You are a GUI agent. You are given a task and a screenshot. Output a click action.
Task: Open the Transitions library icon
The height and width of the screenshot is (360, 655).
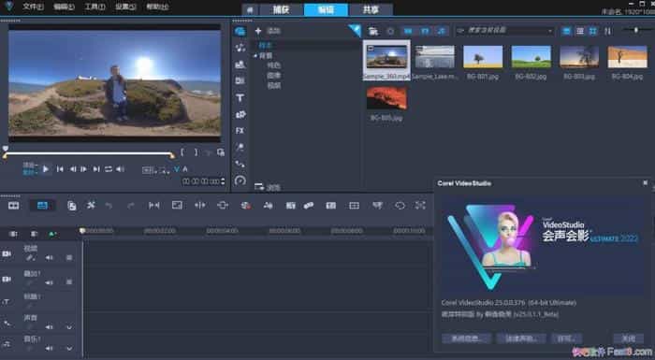tap(240, 80)
